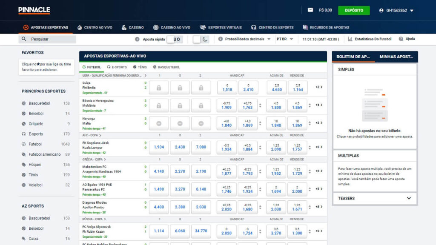436x245 pixels.
Task: Click the green Depósito button
Action: [x=354, y=11]
